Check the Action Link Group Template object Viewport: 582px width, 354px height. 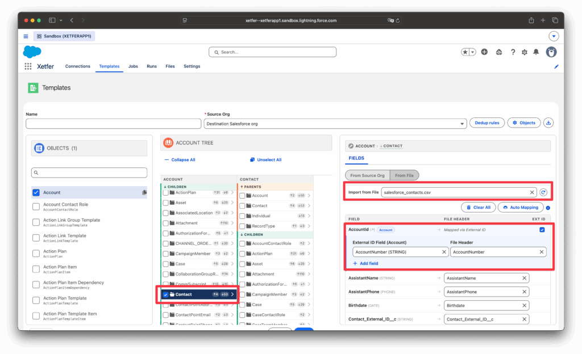36,222
